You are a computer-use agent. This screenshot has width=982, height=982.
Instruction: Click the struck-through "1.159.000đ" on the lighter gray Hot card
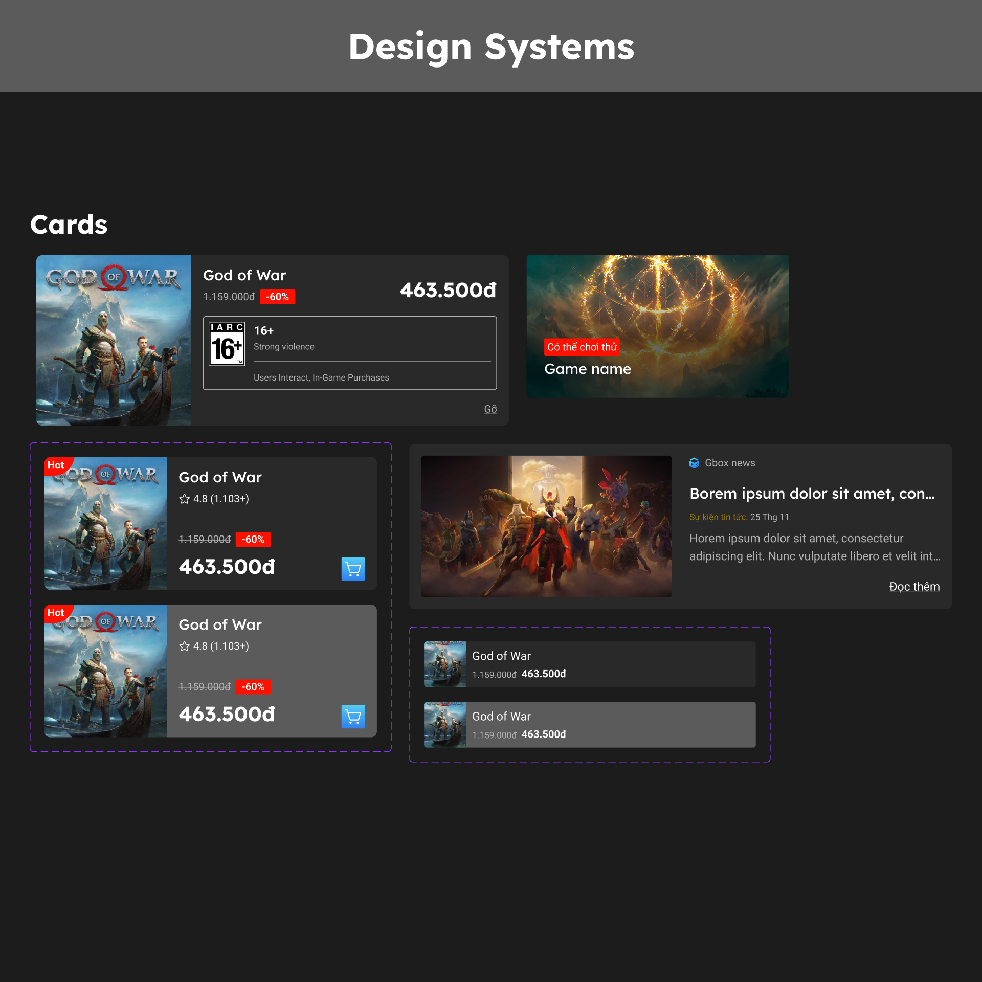(205, 686)
